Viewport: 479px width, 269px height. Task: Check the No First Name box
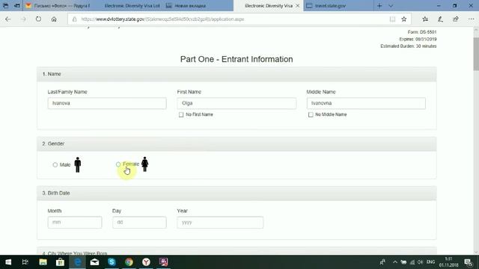181,114
